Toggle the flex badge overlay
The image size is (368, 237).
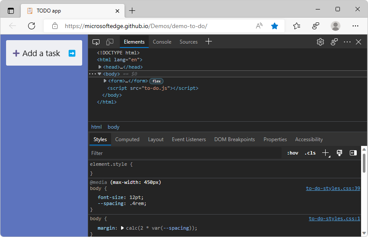[x=156, y=81]
